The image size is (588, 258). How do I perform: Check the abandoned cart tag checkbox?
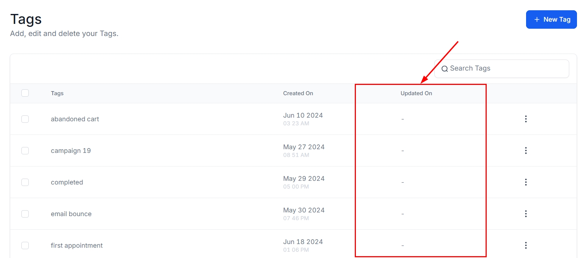click(25, 119)
